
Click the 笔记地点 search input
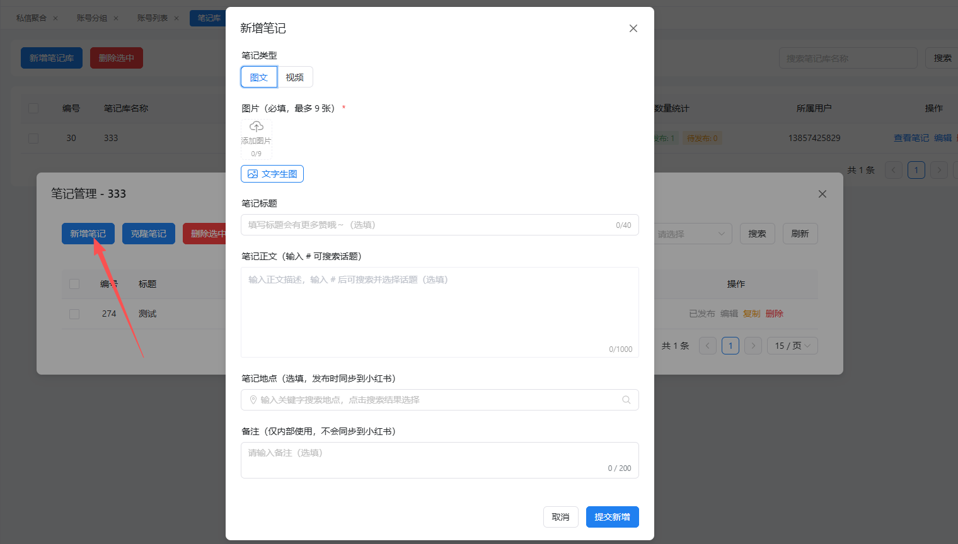[440, 400]
